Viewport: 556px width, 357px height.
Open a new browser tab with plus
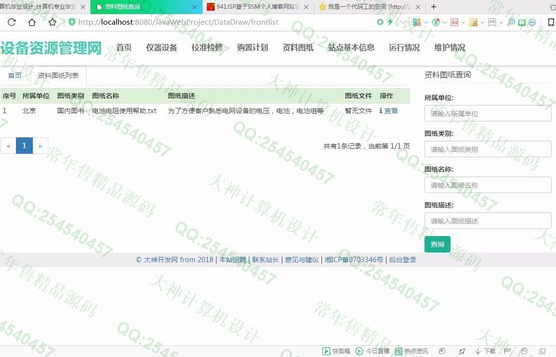coord(434,7)
